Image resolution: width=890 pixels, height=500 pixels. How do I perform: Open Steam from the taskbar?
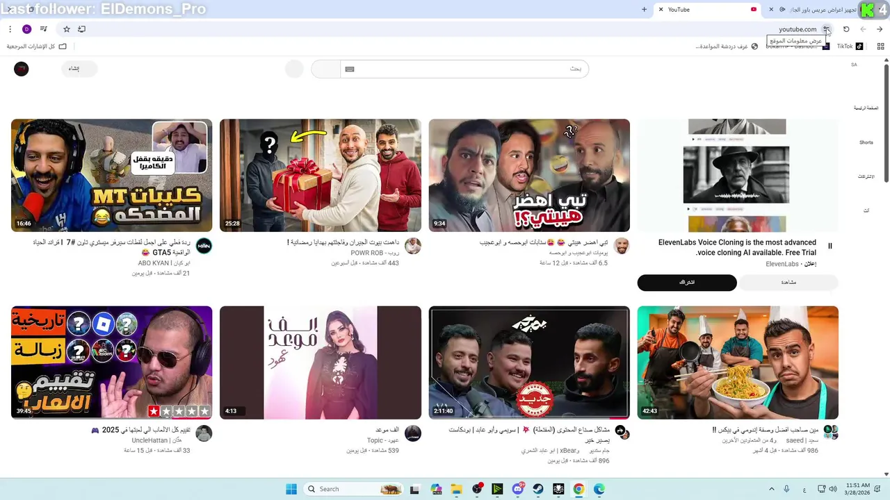click(538, 489)
